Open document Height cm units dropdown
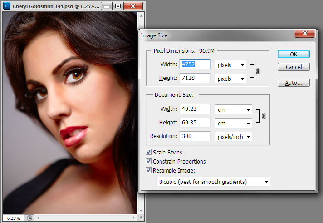Screen dimensions: 323x223 [233, 123]
